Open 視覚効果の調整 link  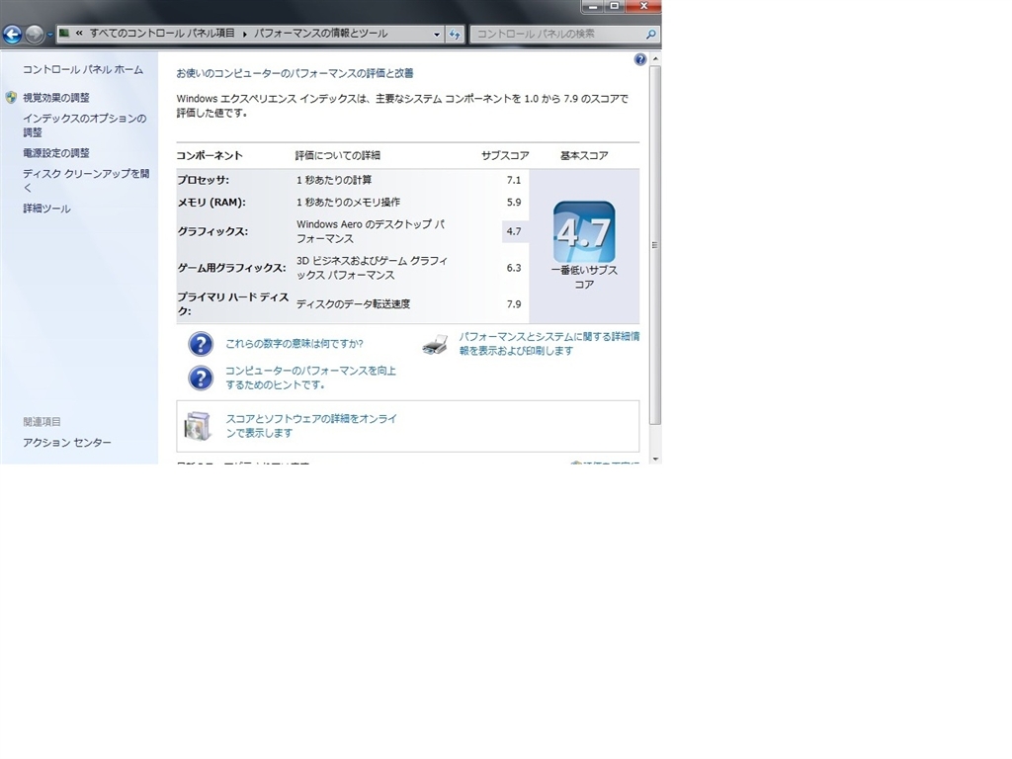pyautogui.click(x=56, y=98)
